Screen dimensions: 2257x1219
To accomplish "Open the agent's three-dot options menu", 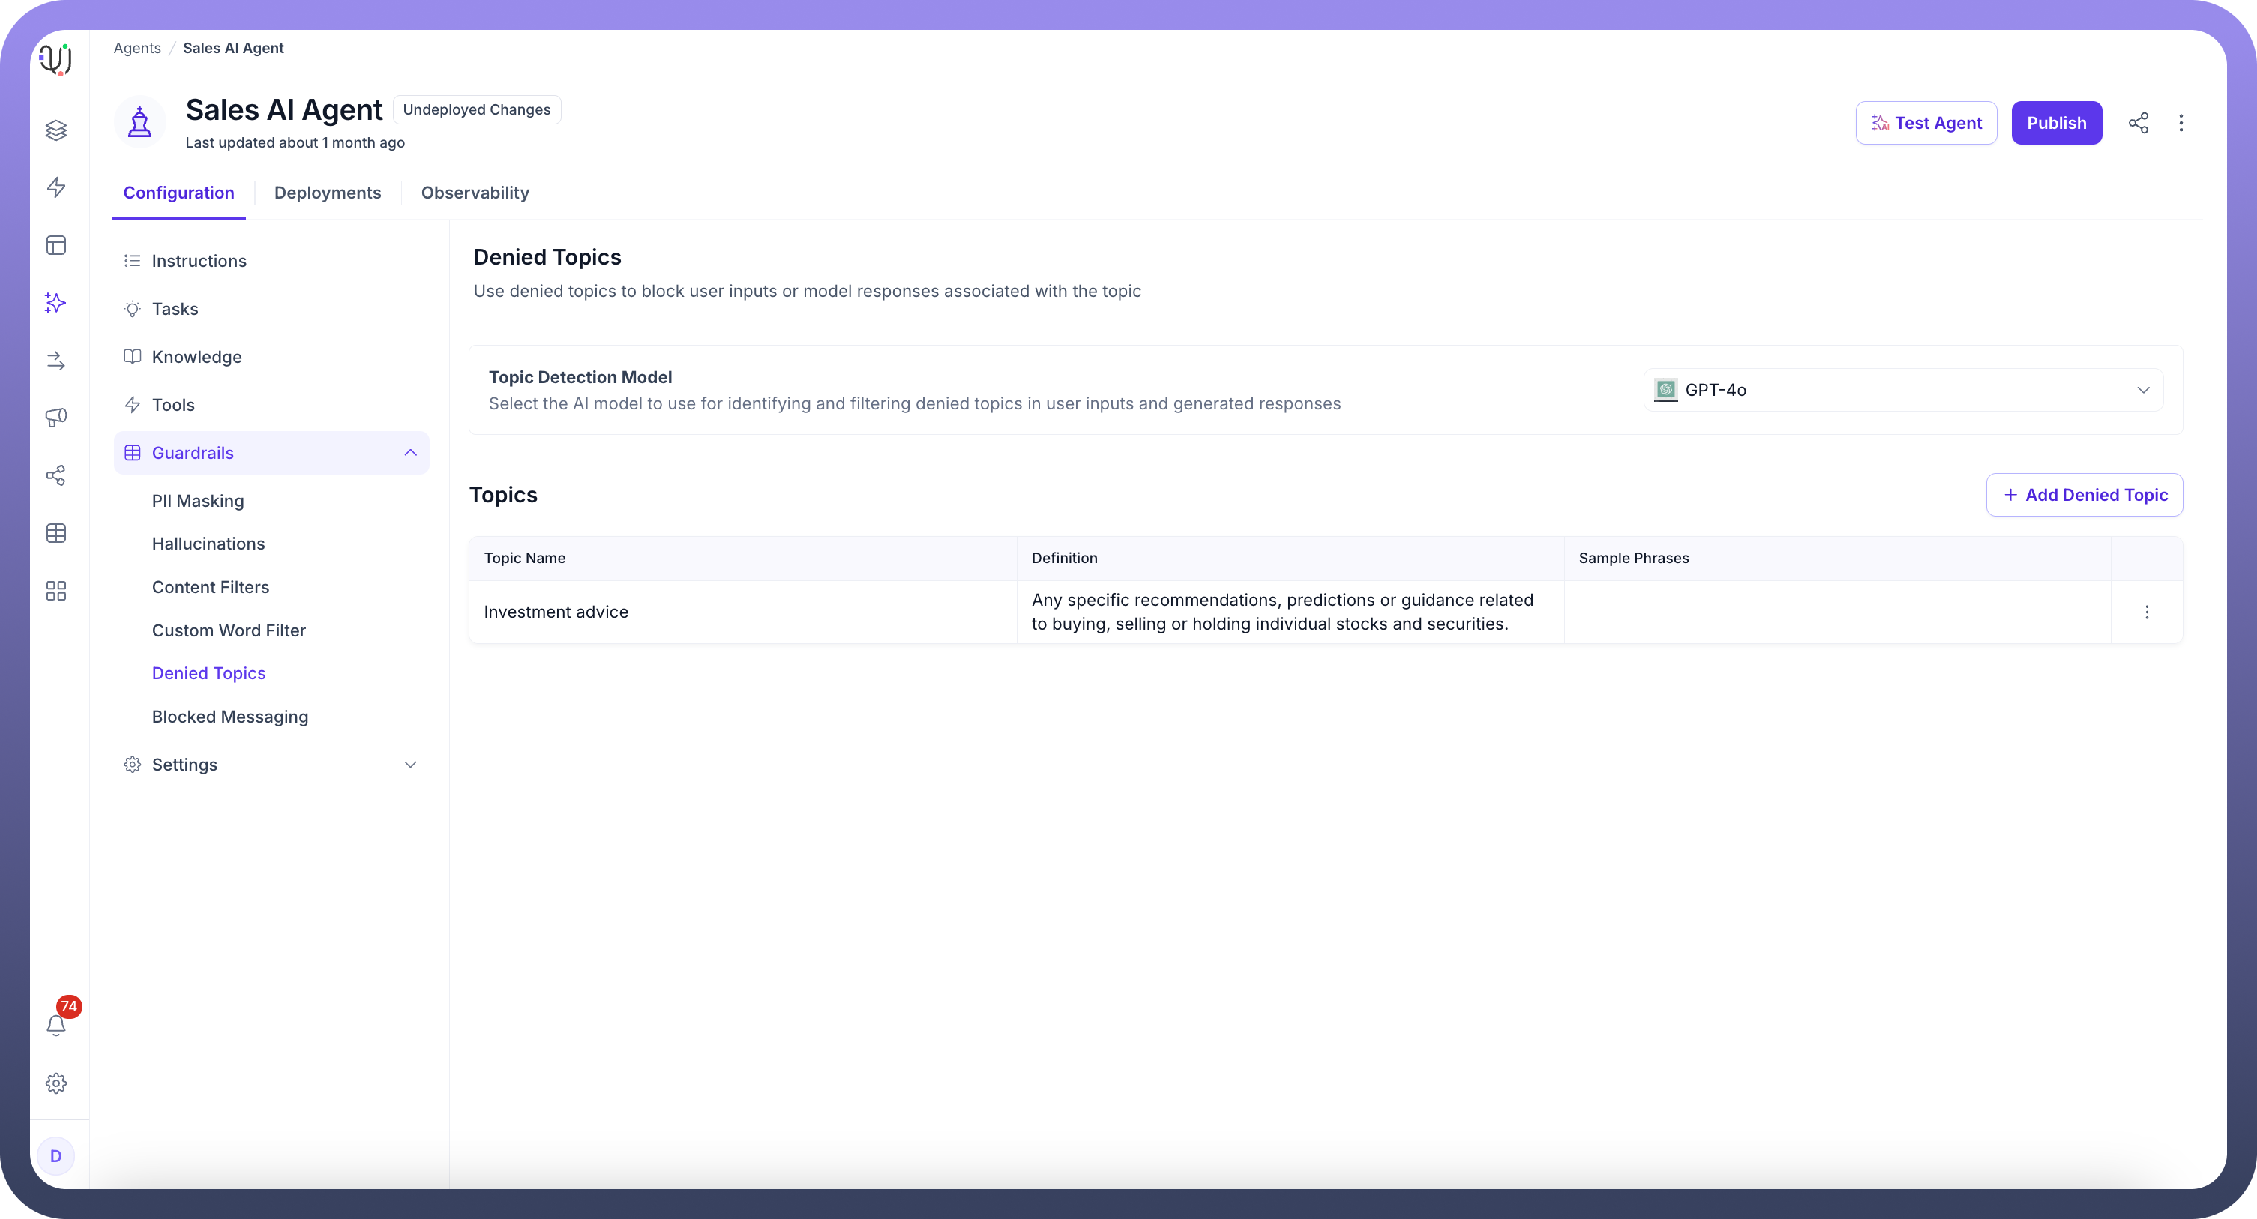I will click(x=2181, y=123).
